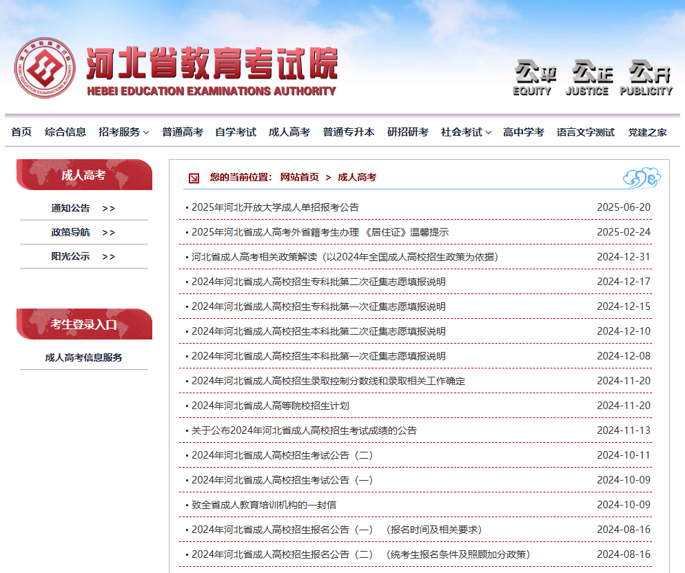Expand the 招考服务 dropdown menu
685x573 pixels.
123,132
